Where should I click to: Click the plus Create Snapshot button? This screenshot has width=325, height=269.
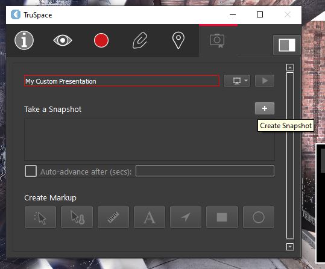tap(265, 108)
